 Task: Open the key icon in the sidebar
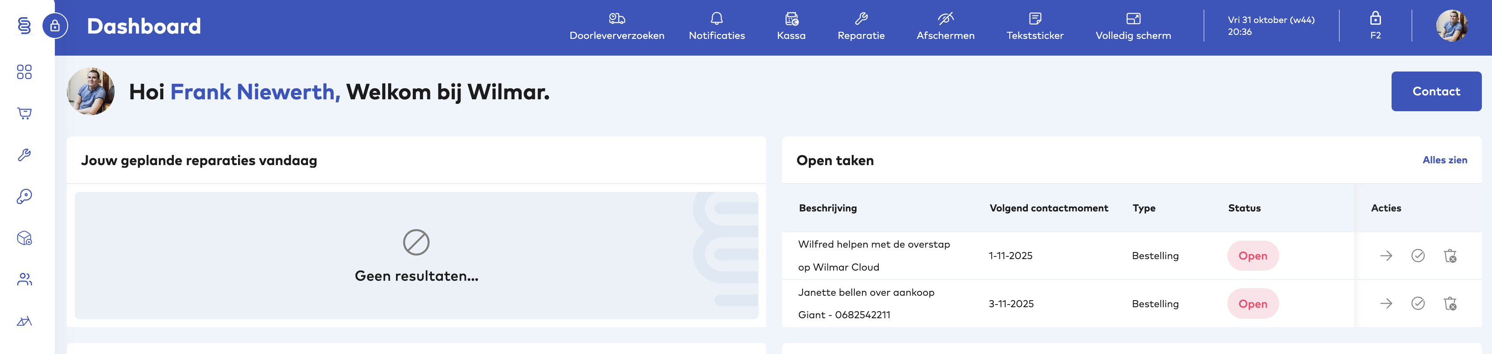coord(24,196)
